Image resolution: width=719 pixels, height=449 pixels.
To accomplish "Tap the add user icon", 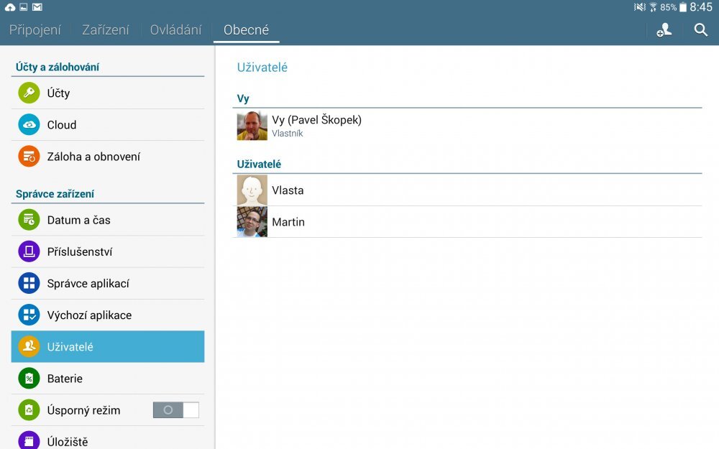I will point(664,30).
